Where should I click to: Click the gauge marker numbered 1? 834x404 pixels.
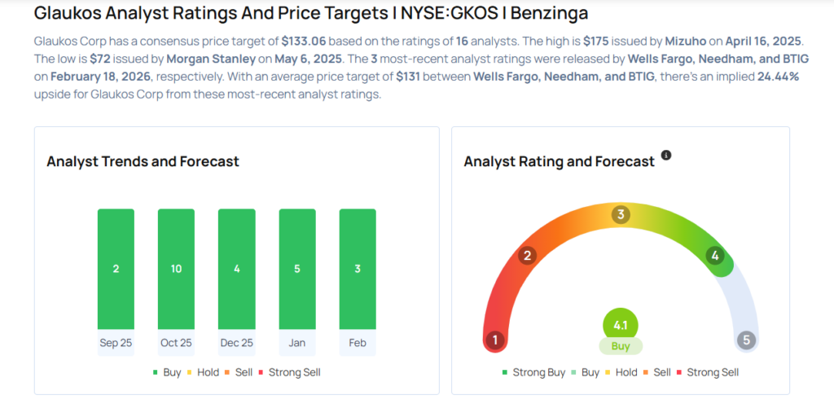494,340
